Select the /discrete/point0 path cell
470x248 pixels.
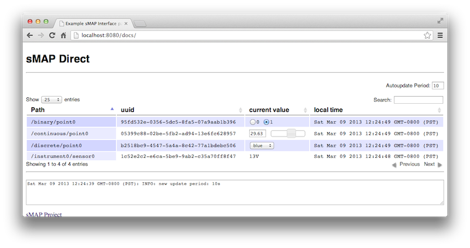(71, 145)
